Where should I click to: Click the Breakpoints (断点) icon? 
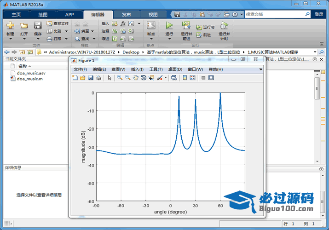[x=151, y=26]
